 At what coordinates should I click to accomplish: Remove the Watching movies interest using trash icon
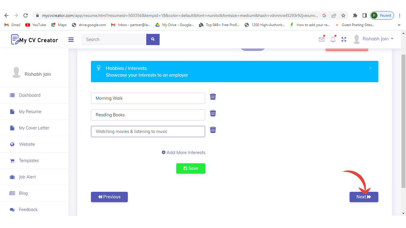[x=213, y=130]
